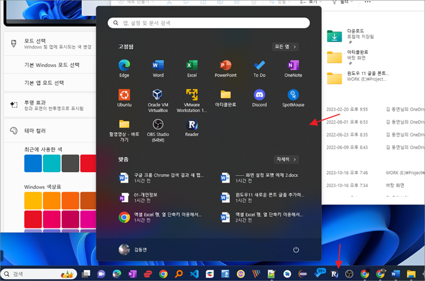Switch to OBS Studio on the taskbar
425x281 pixels.
coord(349,274)
